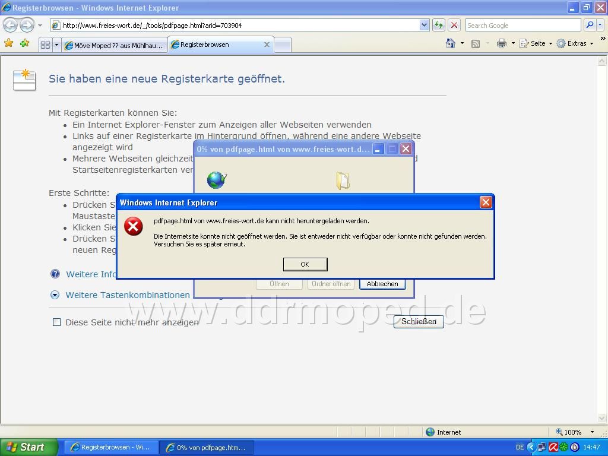
Task: Go to the home page via house icon
Action: pyautogui.click(x=451, y=43)
